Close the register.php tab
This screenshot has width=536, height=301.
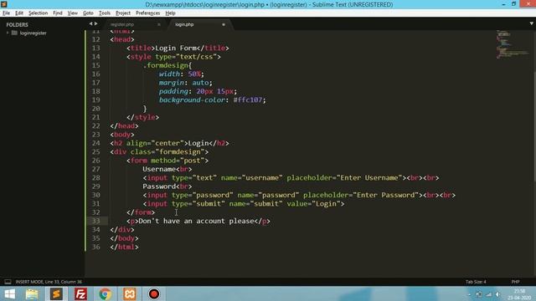click(159, 24)
